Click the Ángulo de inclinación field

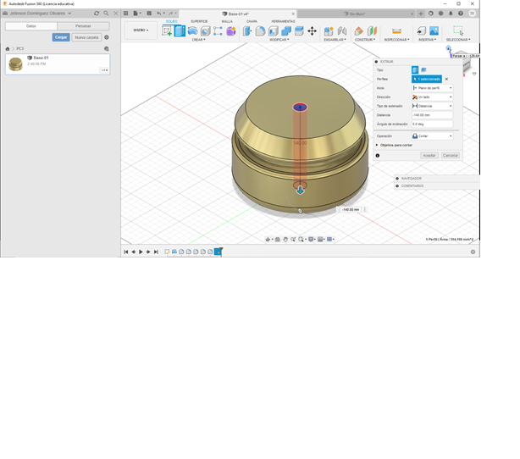[432, 124]
